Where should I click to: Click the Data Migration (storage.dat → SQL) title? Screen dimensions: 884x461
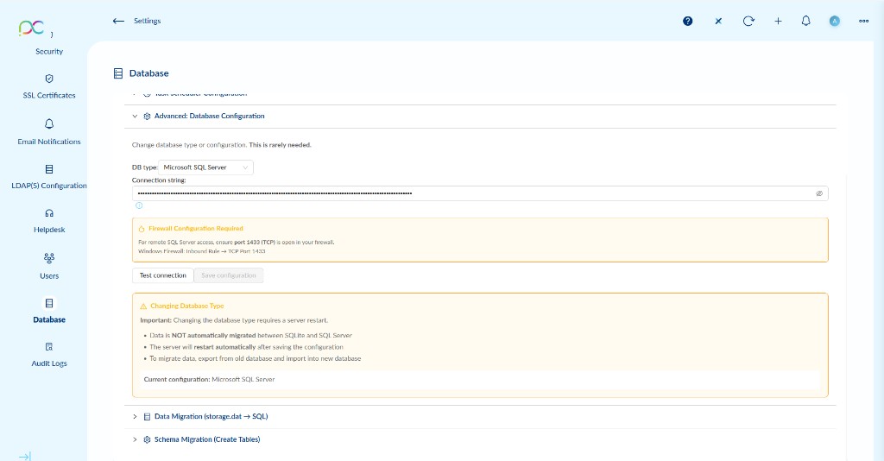(211, 416)
